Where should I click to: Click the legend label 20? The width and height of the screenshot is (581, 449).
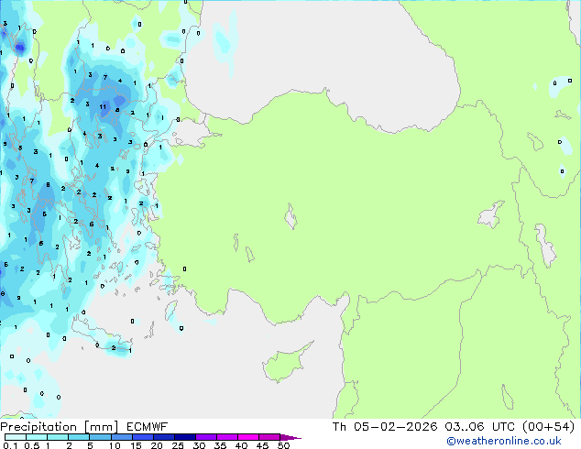tap(157, 445)
